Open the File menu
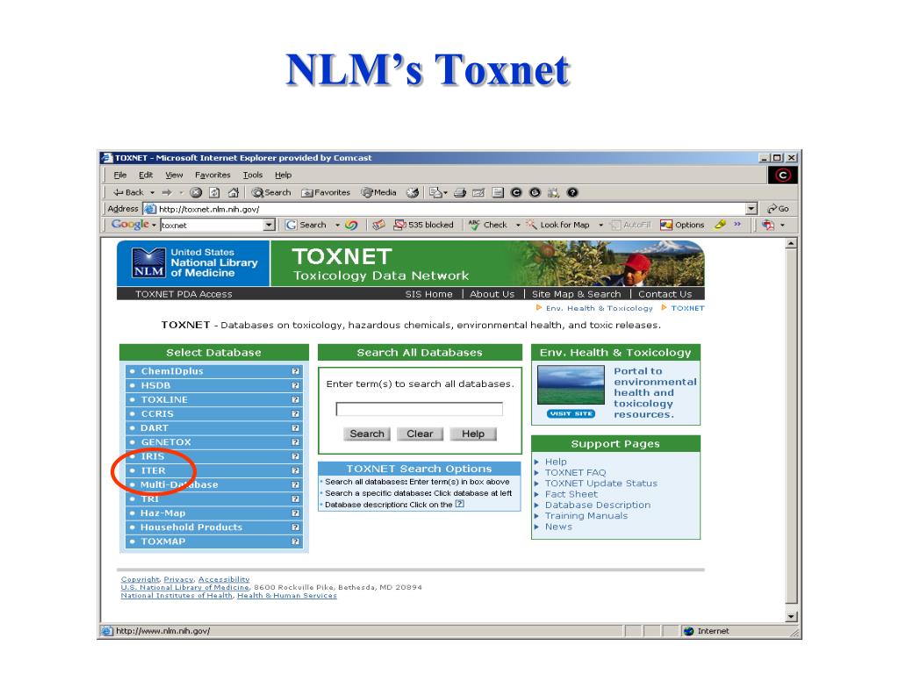This screenshot has height=674, width=899. coord(119,175)
